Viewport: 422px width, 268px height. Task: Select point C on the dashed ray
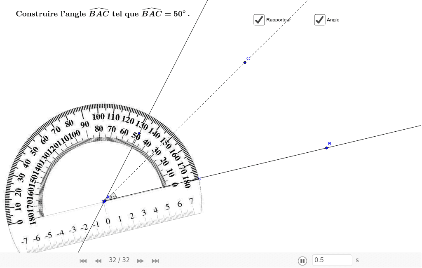tap(245, 62)
